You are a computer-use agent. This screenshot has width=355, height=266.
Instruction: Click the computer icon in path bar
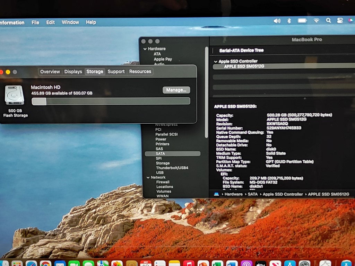216,194
